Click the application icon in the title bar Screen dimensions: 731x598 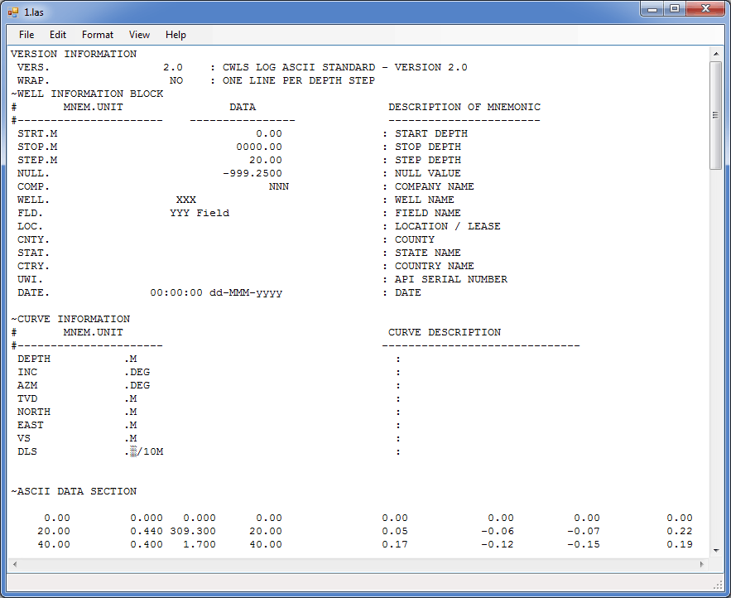coord(13,11)
